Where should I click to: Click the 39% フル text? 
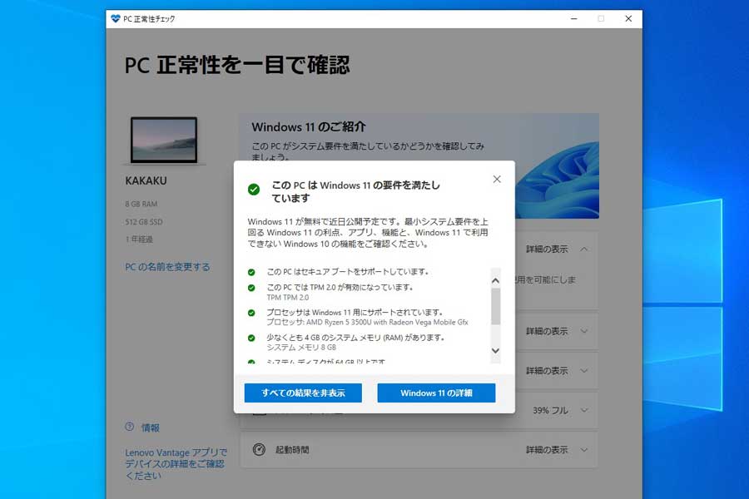coord(550,410)
